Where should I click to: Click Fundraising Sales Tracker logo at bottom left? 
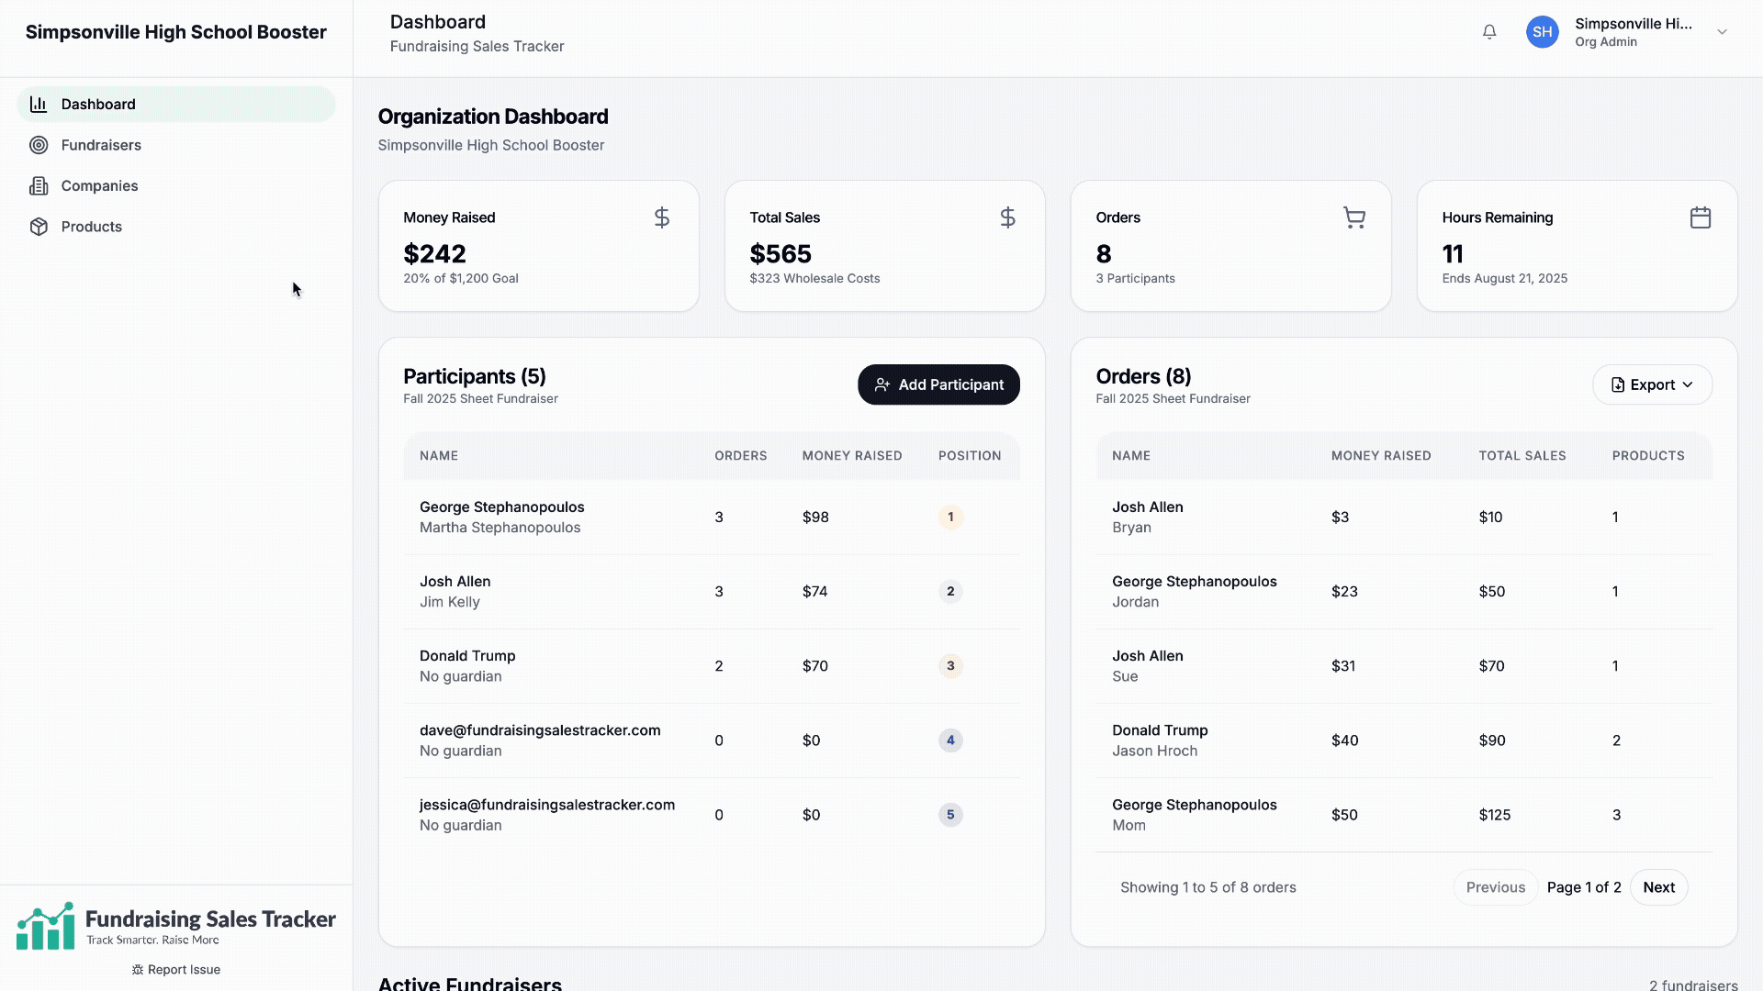[175, 925]
